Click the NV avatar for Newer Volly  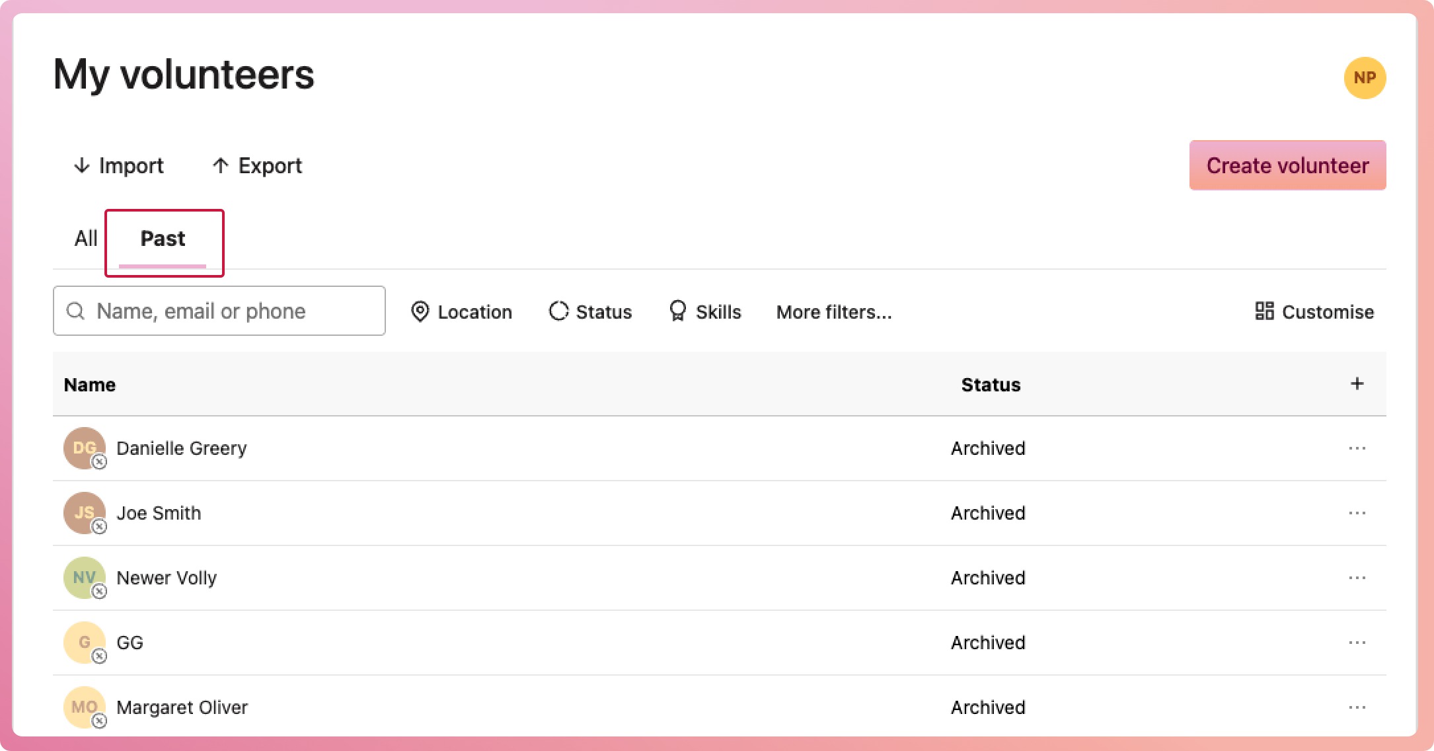84,577
